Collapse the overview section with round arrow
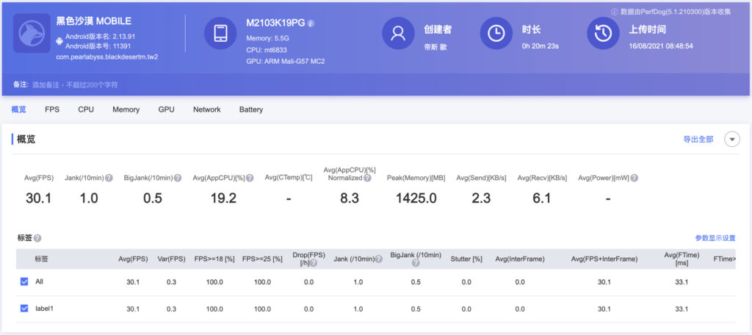 click(x=732, y=139)
